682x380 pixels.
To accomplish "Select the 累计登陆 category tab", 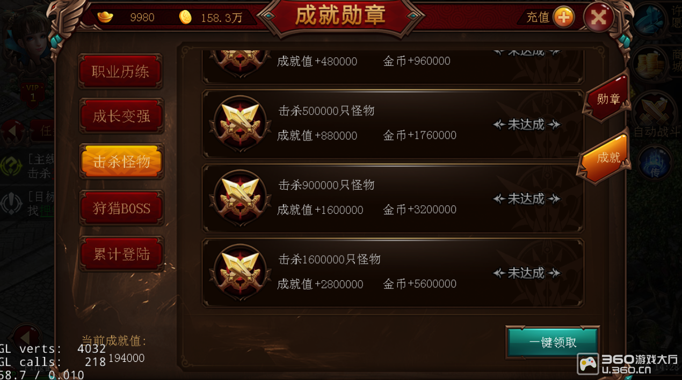I will point(121,254).
